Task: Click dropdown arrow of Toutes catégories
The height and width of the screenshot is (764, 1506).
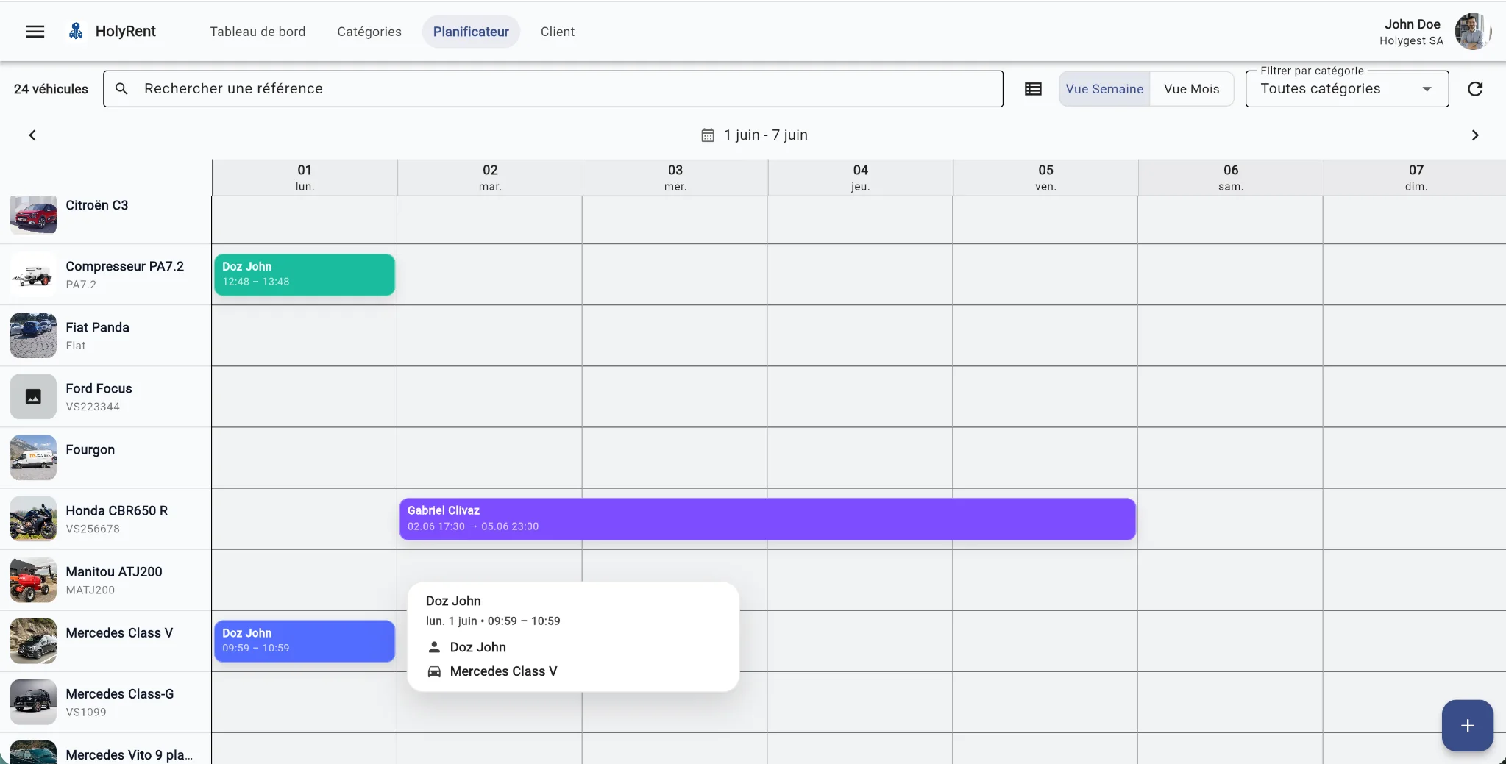Action: click(1427, 89)
